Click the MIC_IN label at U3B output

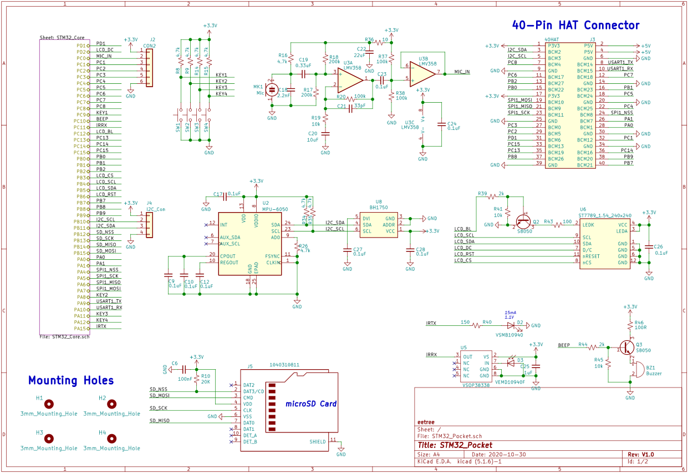pyautogui.click(x=462, y=72)
